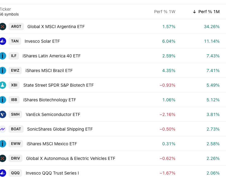Screen dimensions: 226x177
Task: Open Invesco Solar ETF link
Action: [x=42, y=41]
